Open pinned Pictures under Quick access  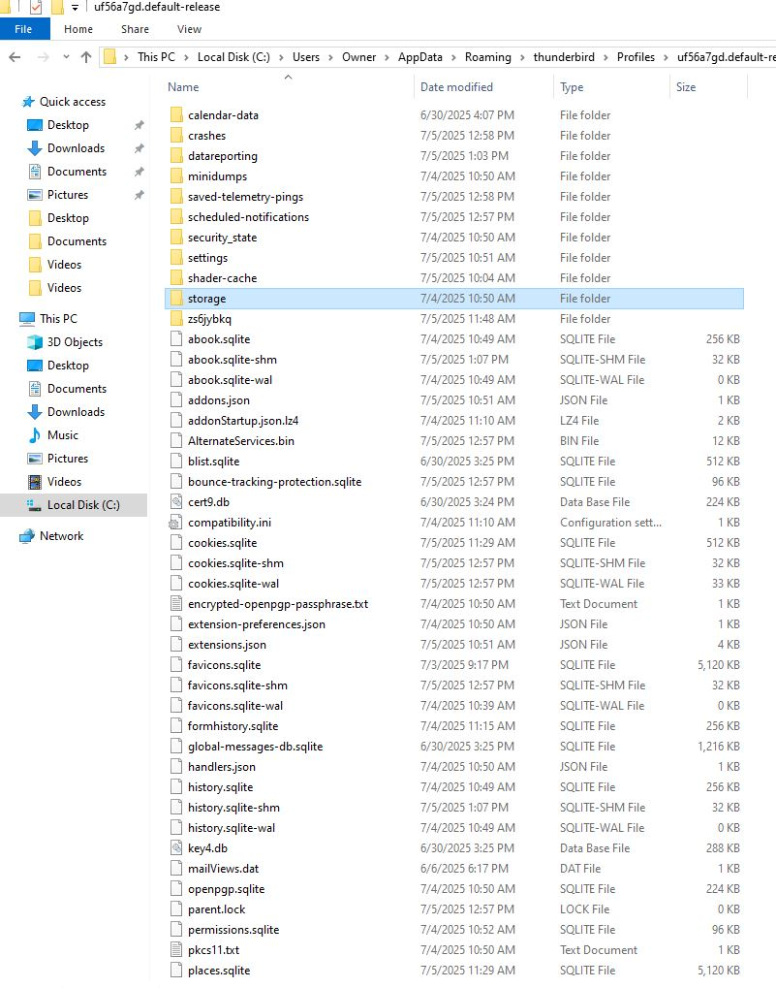[68, 195]
